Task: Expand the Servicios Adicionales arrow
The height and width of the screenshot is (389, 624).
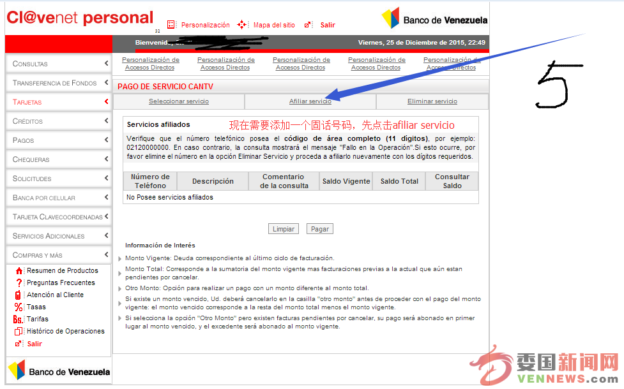Action: [106, 235]
